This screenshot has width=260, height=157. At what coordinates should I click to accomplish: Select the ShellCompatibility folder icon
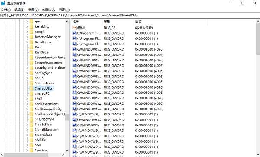(32, 109)
